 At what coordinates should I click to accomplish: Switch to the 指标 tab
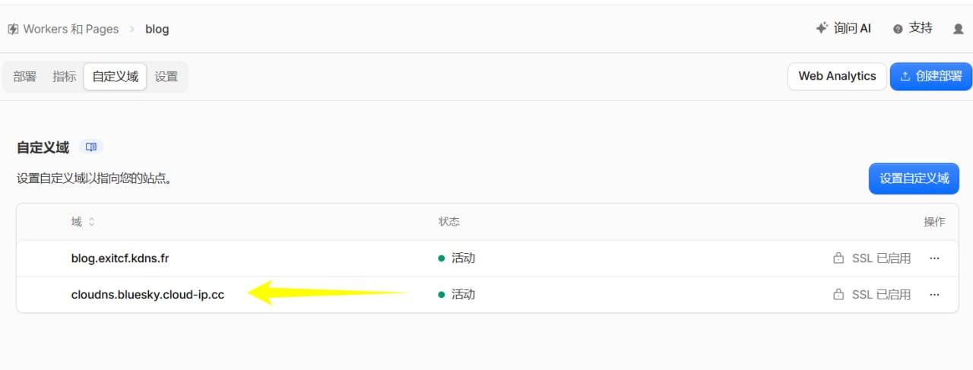coord(64,77)
